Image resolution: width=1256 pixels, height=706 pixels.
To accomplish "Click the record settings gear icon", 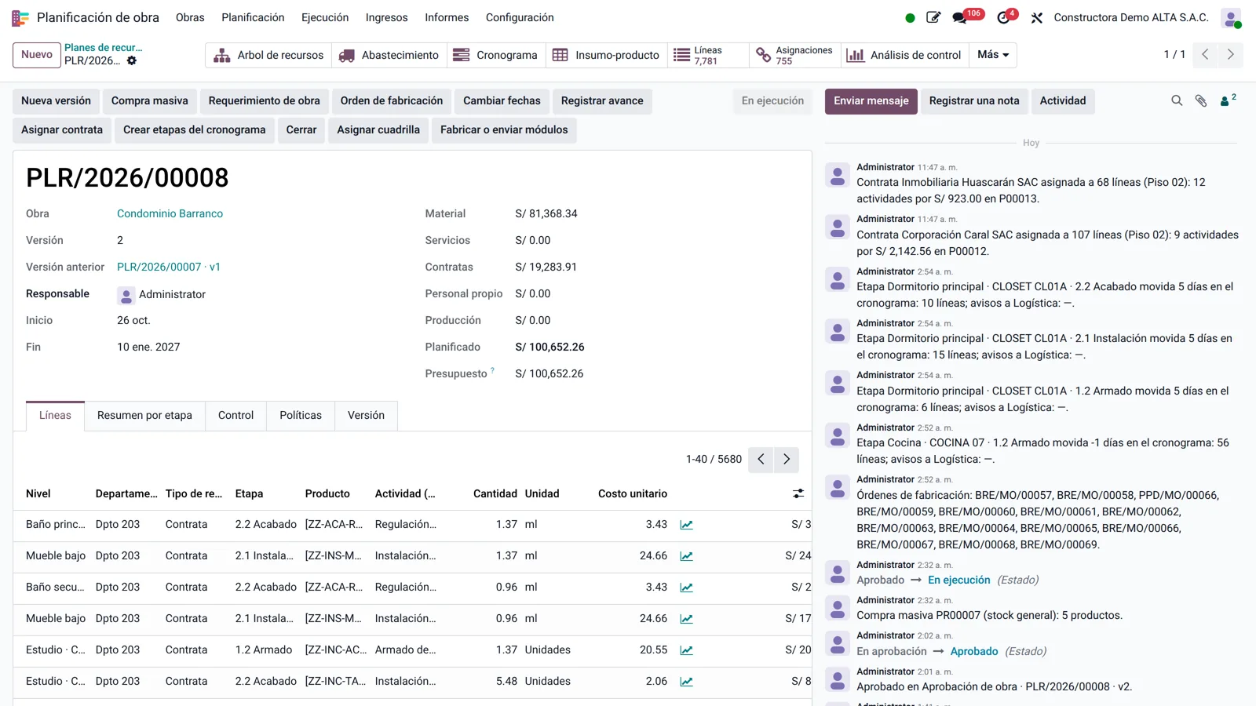I will pos(132,60).
